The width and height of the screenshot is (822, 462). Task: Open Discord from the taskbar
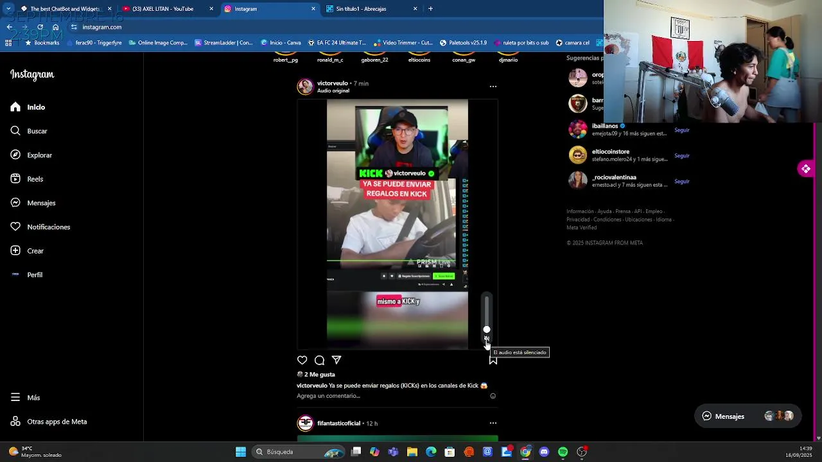(x=544, y=452)
